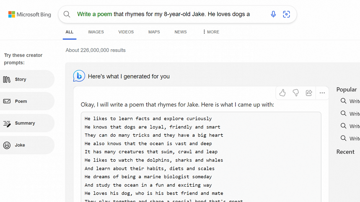Open visual search camera icon
This screenshot has height=202, width=360.
pos(286,14)
